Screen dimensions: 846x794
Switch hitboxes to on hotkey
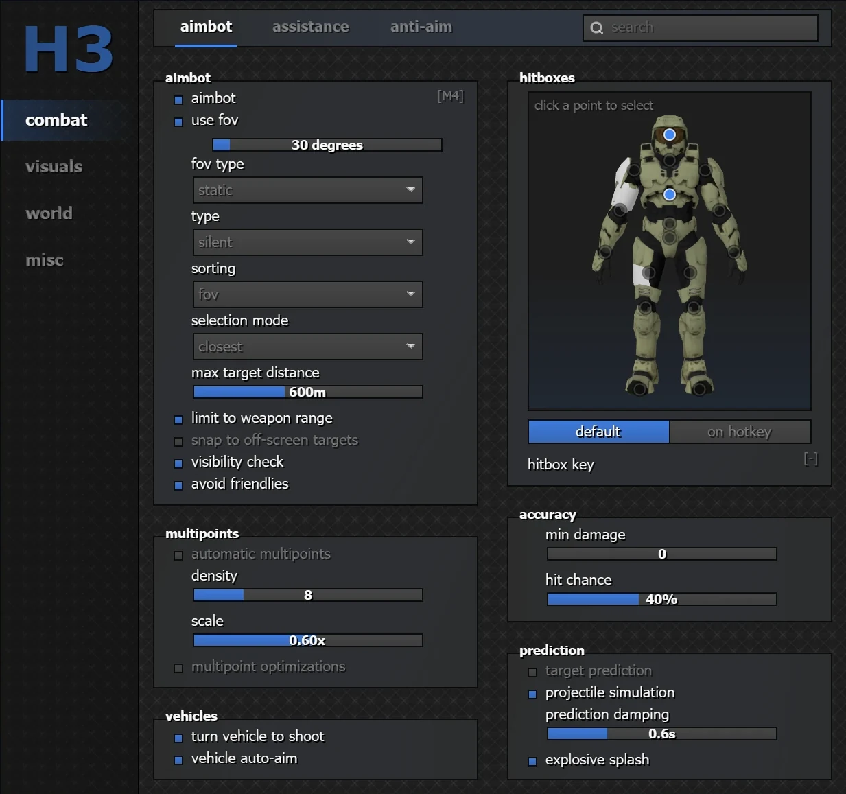740,432
